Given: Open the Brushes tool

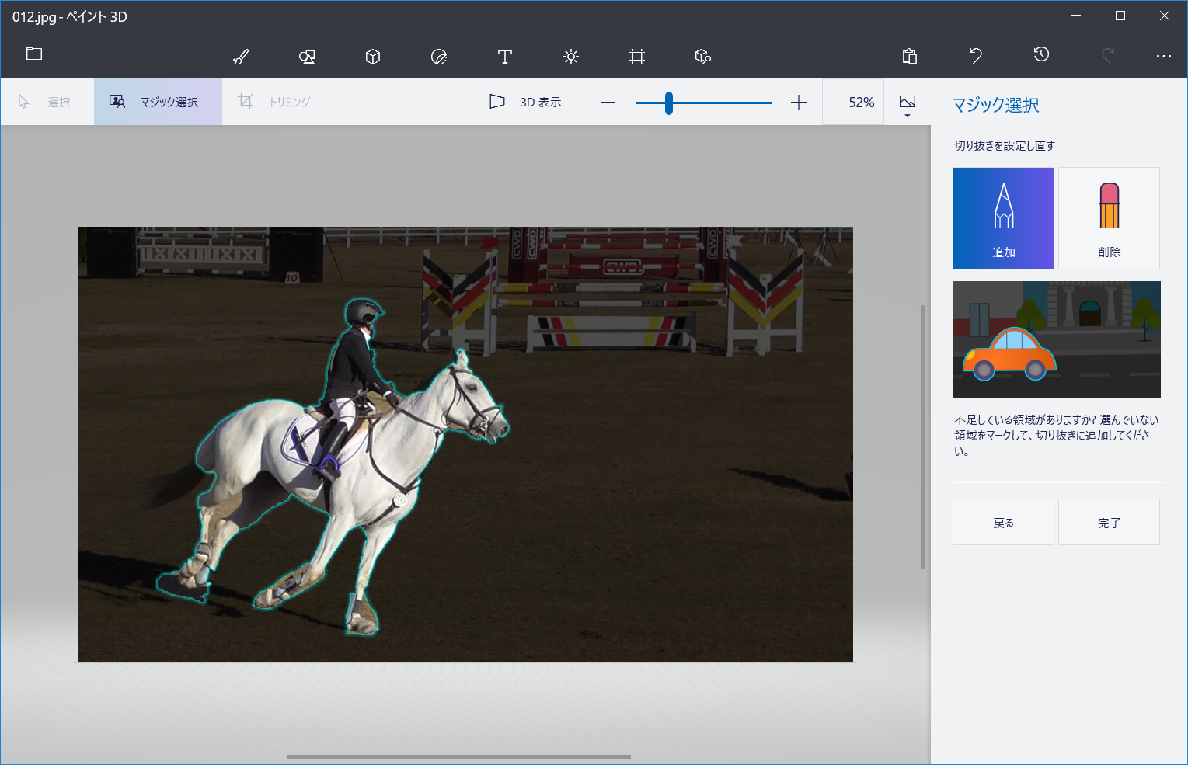Looking at the screenshot, I should [241, 57].
